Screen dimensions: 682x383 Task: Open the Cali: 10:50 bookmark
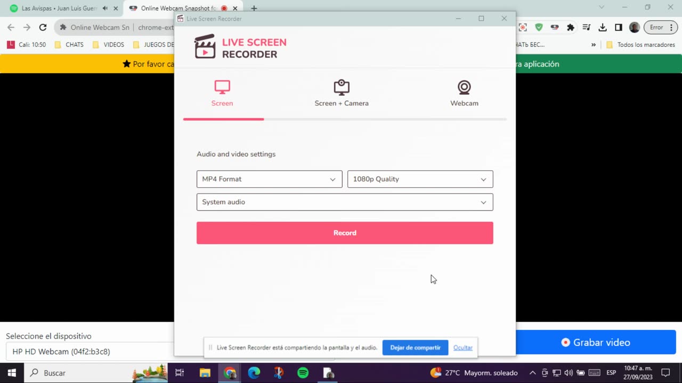tap(27, 45)
